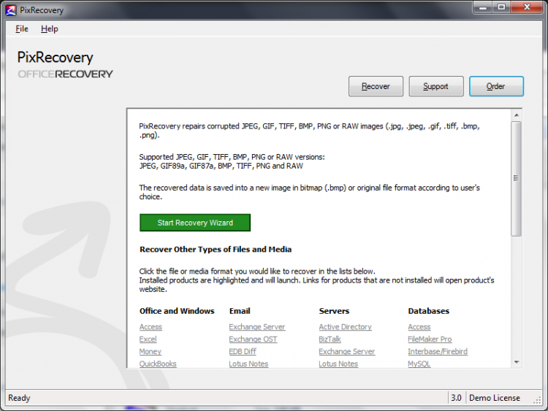Click the scrollbar down arrow
The width and height of the screenshot is (548, 411).
click(516, 362)
